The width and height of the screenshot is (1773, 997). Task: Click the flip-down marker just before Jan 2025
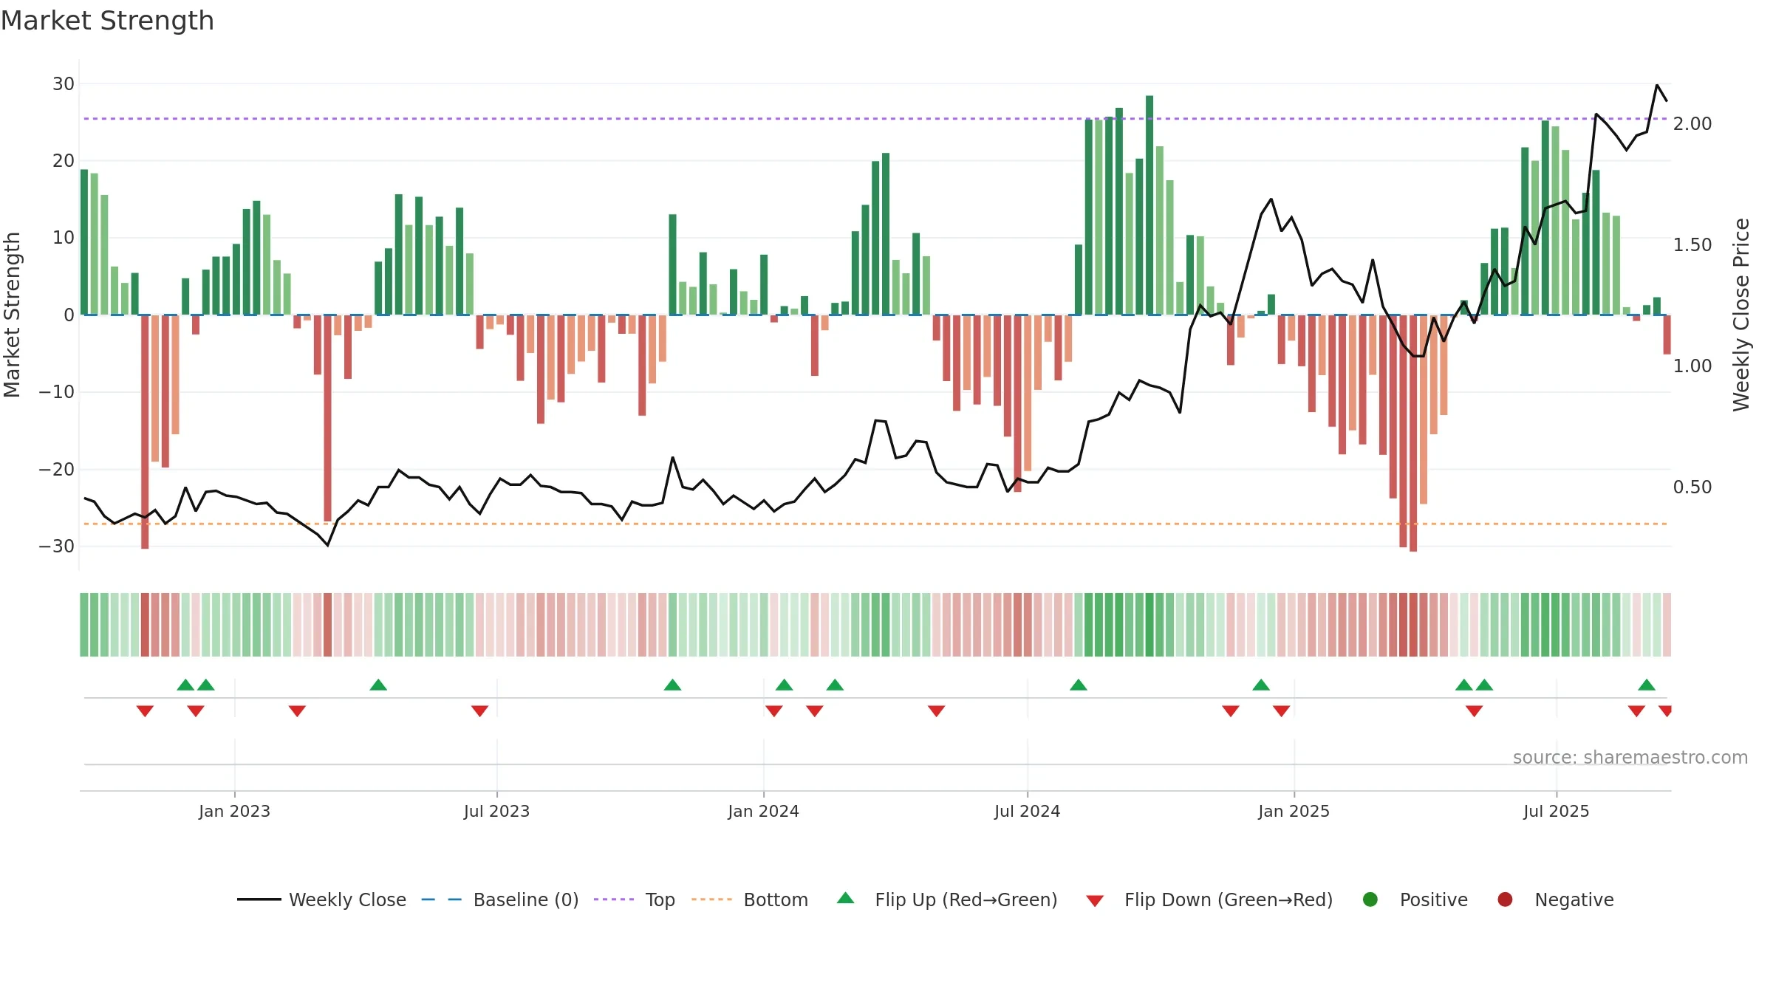1281,711
